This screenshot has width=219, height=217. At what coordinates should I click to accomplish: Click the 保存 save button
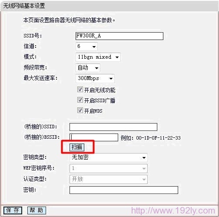(x=13, y=210)
